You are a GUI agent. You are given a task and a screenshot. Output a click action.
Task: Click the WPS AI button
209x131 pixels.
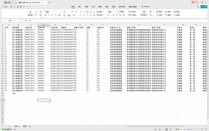[146, 7]
